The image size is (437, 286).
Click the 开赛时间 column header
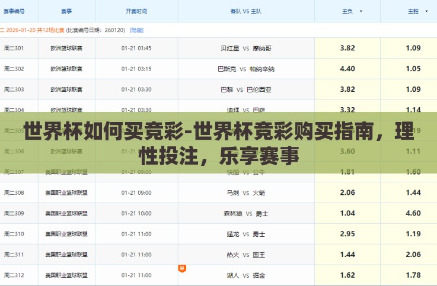coord(136,11)
